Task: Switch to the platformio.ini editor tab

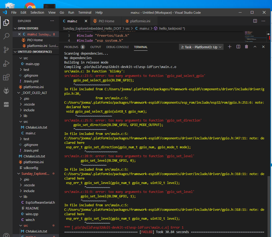Action: (x=140, y=21)
